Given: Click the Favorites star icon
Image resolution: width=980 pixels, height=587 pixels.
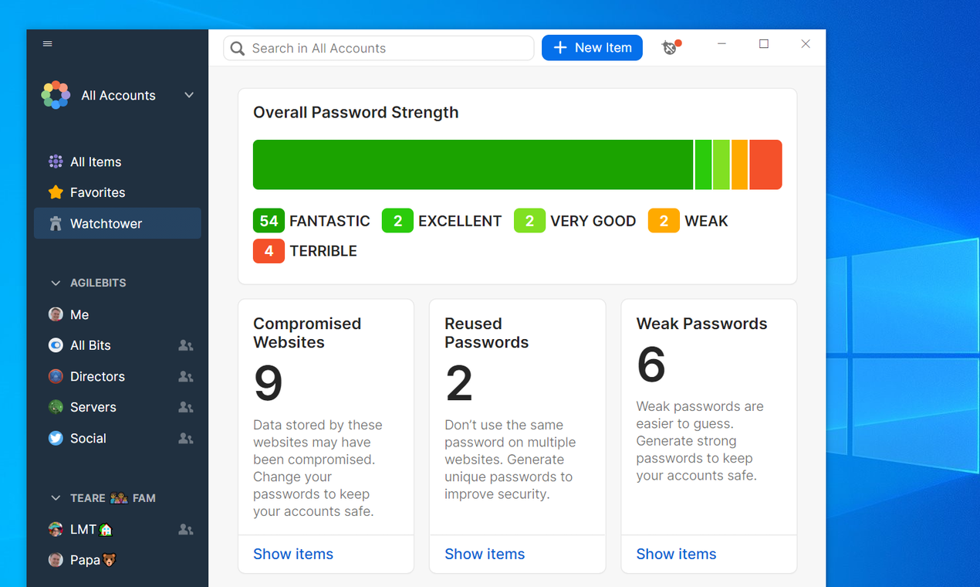Looking at the screenshot, I should point(56,192).
